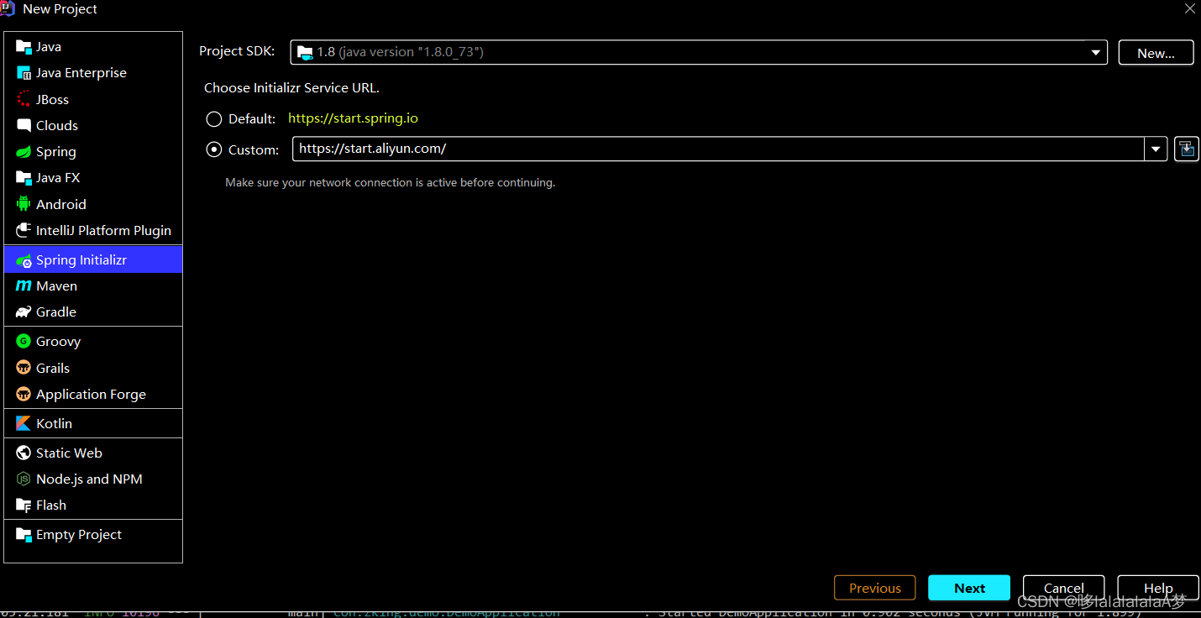Select the Android project type
The height and width of the screenshot is (618, 1201).
pos(60,204)
